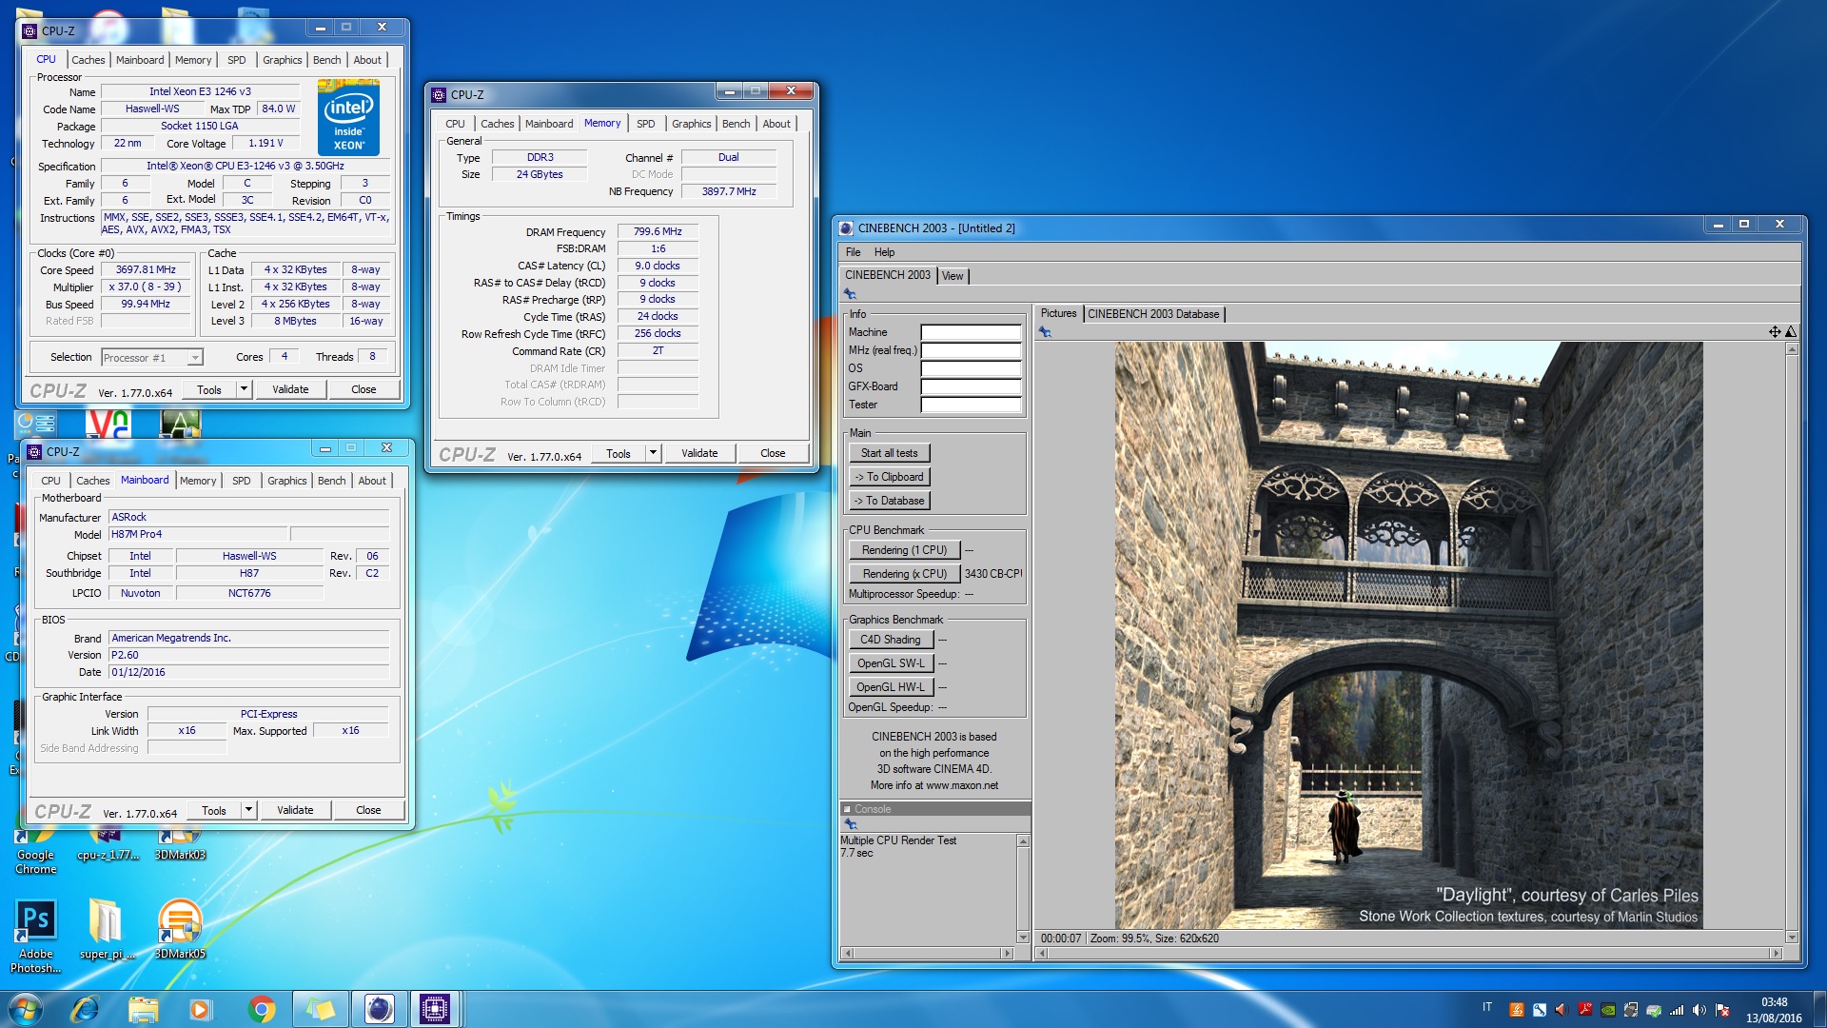Click Validate in Mainboard CPU-Z window
Screen dimensions: 1827x1028
295,810
